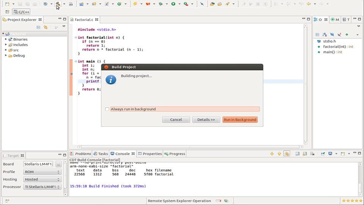
Task: Click the Run in Background button
Action: click(x=240, y=120)
